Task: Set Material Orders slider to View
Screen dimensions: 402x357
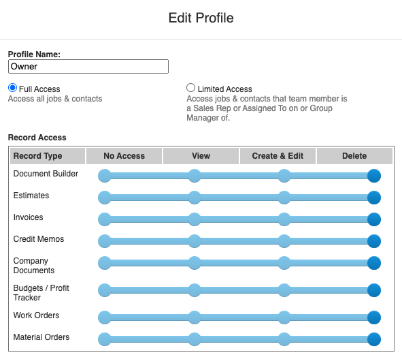Action: [x=195, y=339]
